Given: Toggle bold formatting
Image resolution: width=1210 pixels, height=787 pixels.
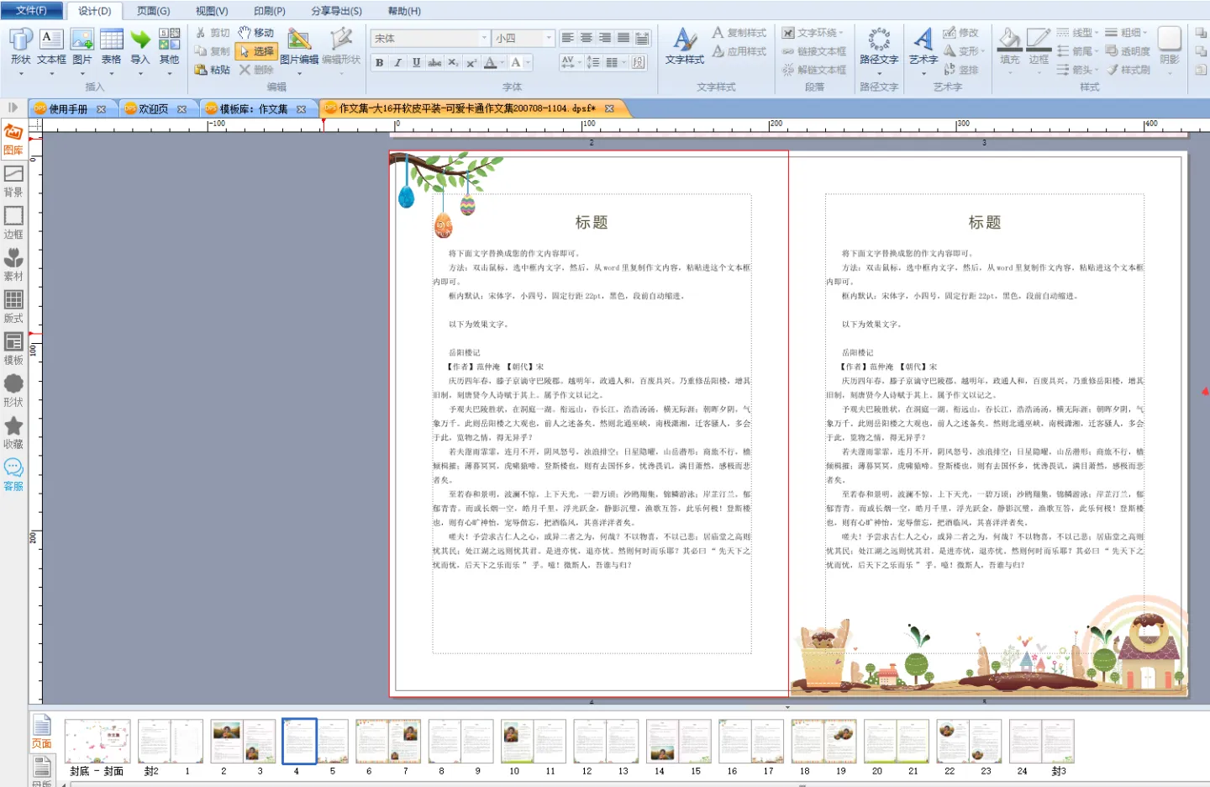Looking at the screenshot, I should pos(379,62).
